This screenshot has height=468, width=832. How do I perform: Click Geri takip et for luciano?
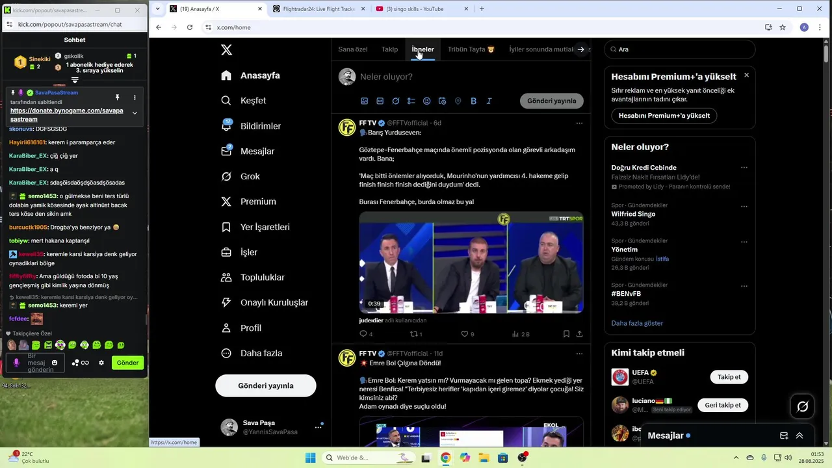723,405
